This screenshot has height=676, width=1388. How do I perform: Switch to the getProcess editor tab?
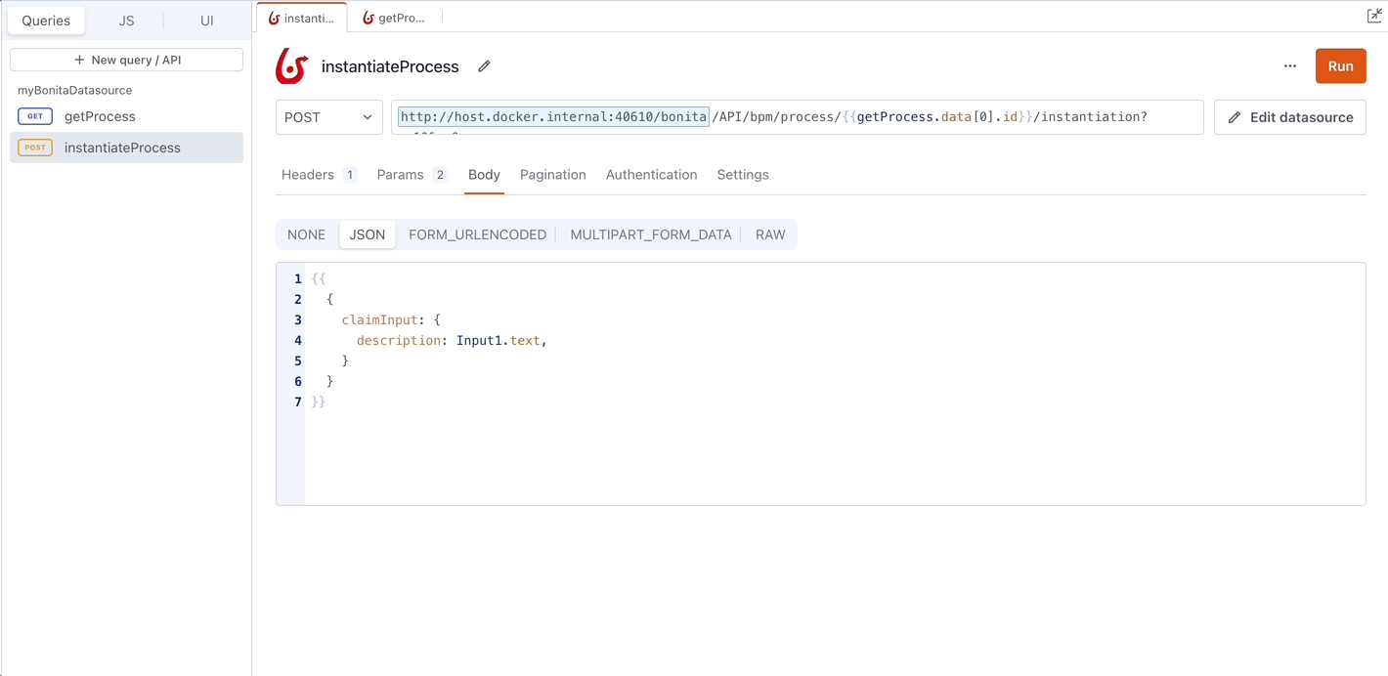395,18
